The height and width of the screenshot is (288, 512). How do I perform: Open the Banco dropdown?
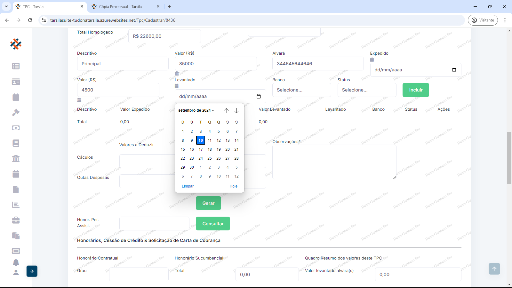click(x=301, y=90)
